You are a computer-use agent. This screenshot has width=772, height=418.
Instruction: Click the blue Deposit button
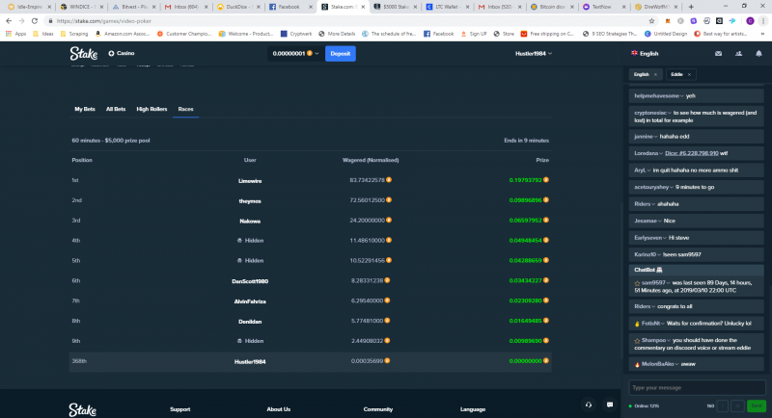(341, 54)
